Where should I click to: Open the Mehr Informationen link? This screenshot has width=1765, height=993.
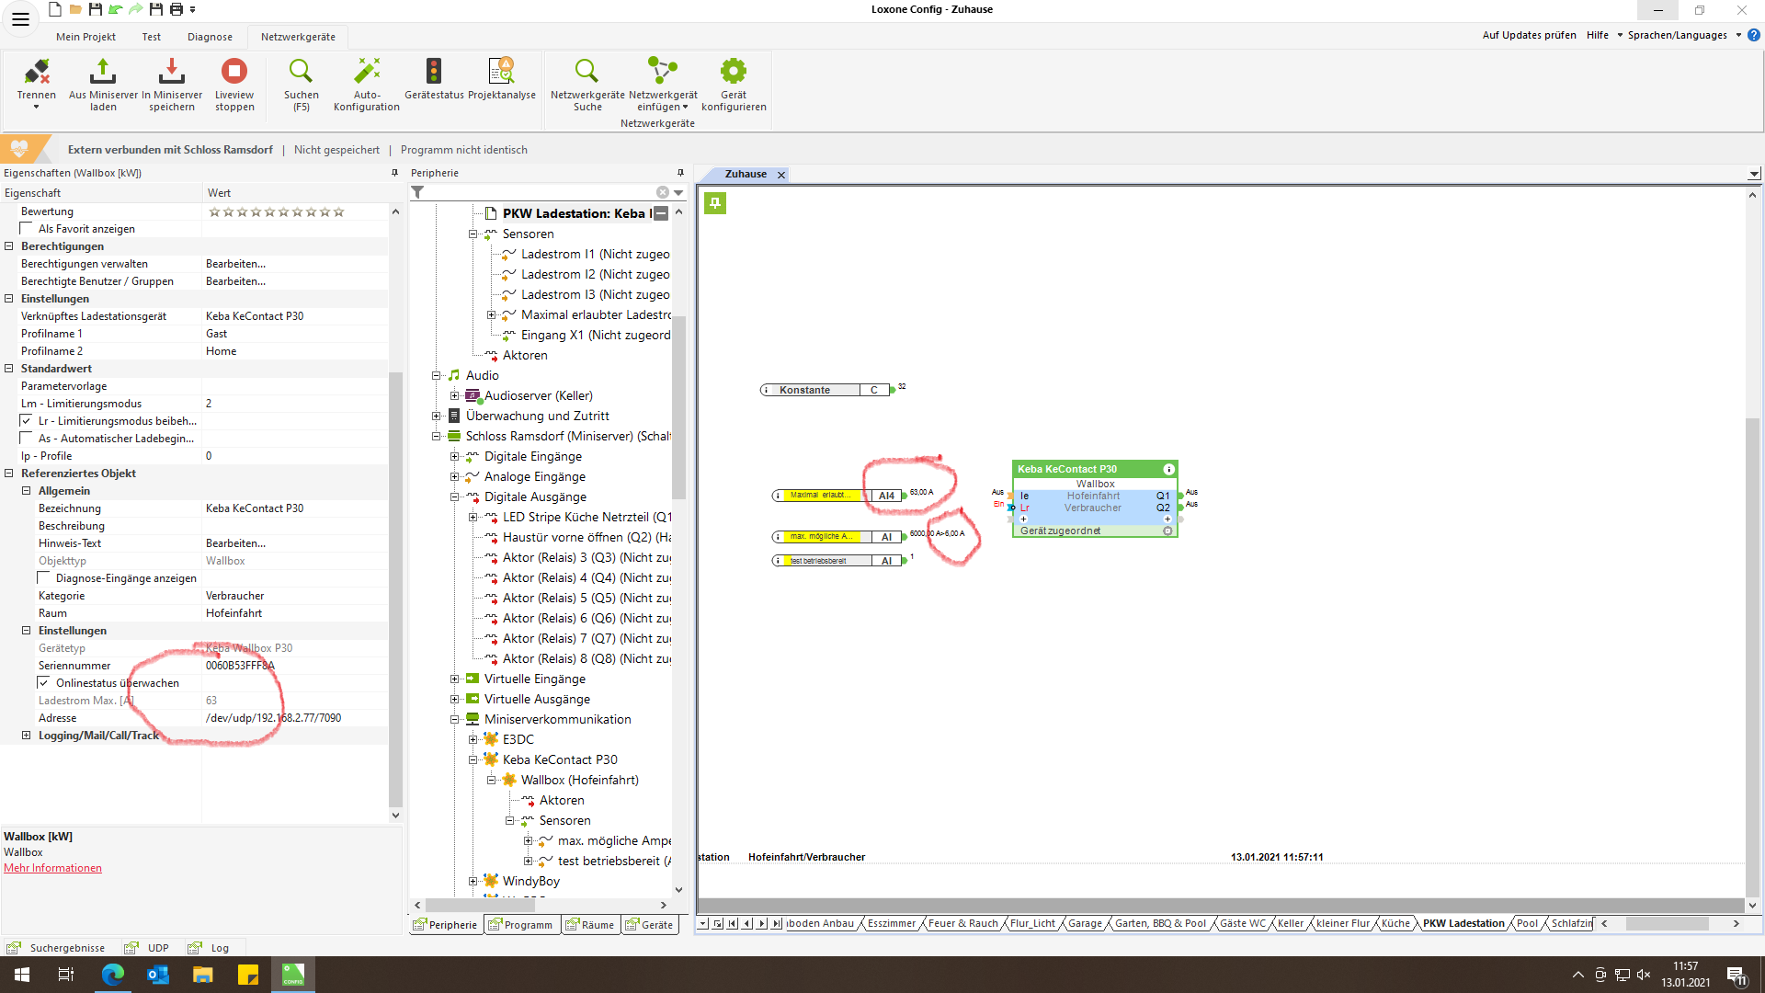pos(52,868)
